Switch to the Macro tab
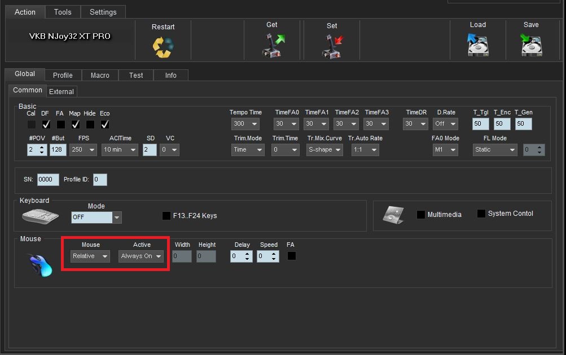Image resolution: width=566 pixels, height=355 pixels. 100,75
